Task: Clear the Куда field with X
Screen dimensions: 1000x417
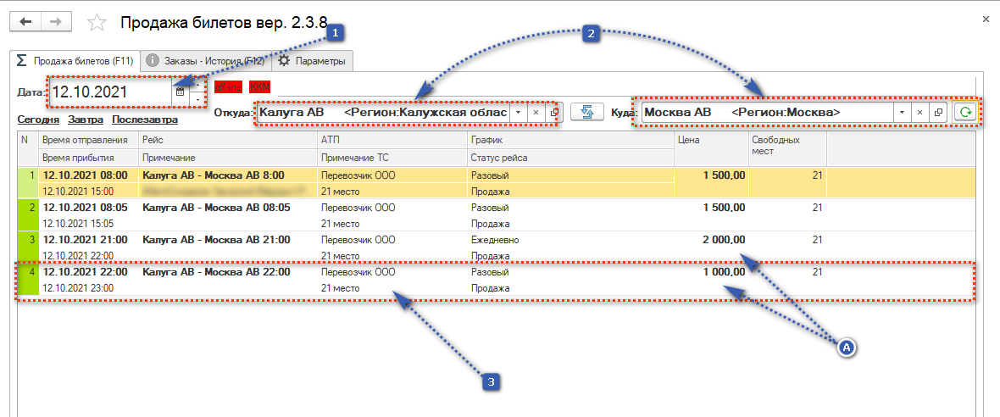Action: (x=919, y=112)
